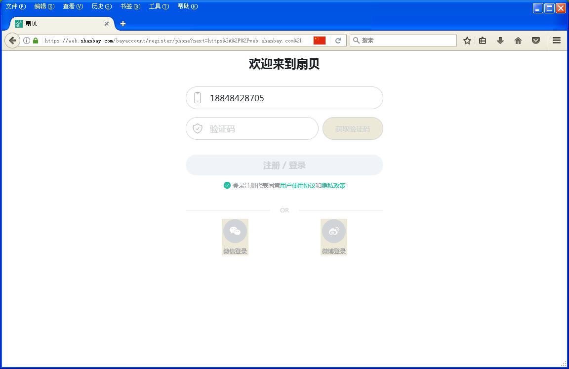Viewport: 569px width, 369px height.
Task: Focus the 验证码 input field
Action: click(x=252, y=128)
